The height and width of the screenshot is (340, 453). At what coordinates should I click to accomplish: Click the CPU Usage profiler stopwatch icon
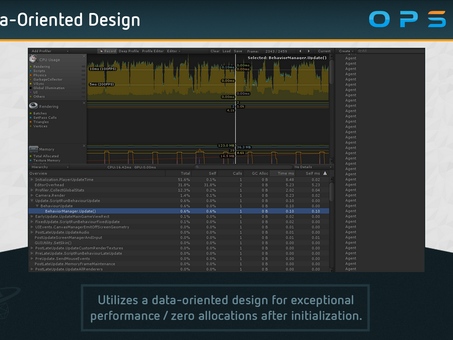point(33,59)
